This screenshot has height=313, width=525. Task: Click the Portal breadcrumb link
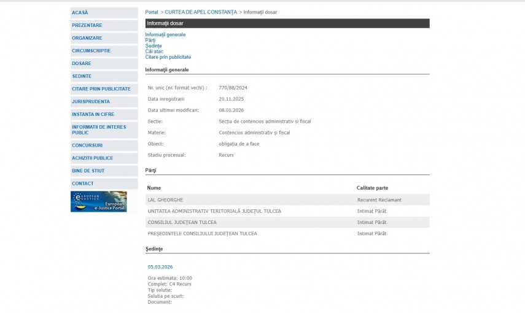tap(151, 12)
